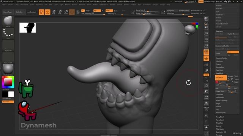Expand the ArrayMesh palette section
The width and height of the screenshot is (243, 136).
point(220,117)
